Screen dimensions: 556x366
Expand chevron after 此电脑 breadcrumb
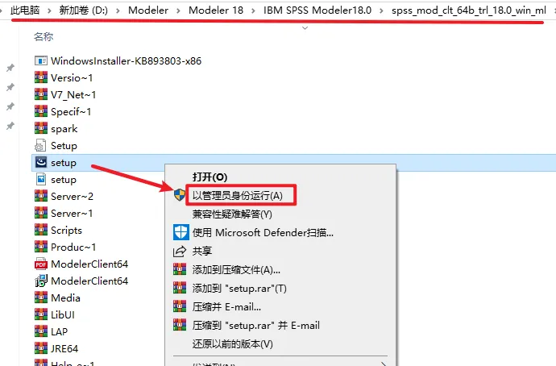[49, 10]
